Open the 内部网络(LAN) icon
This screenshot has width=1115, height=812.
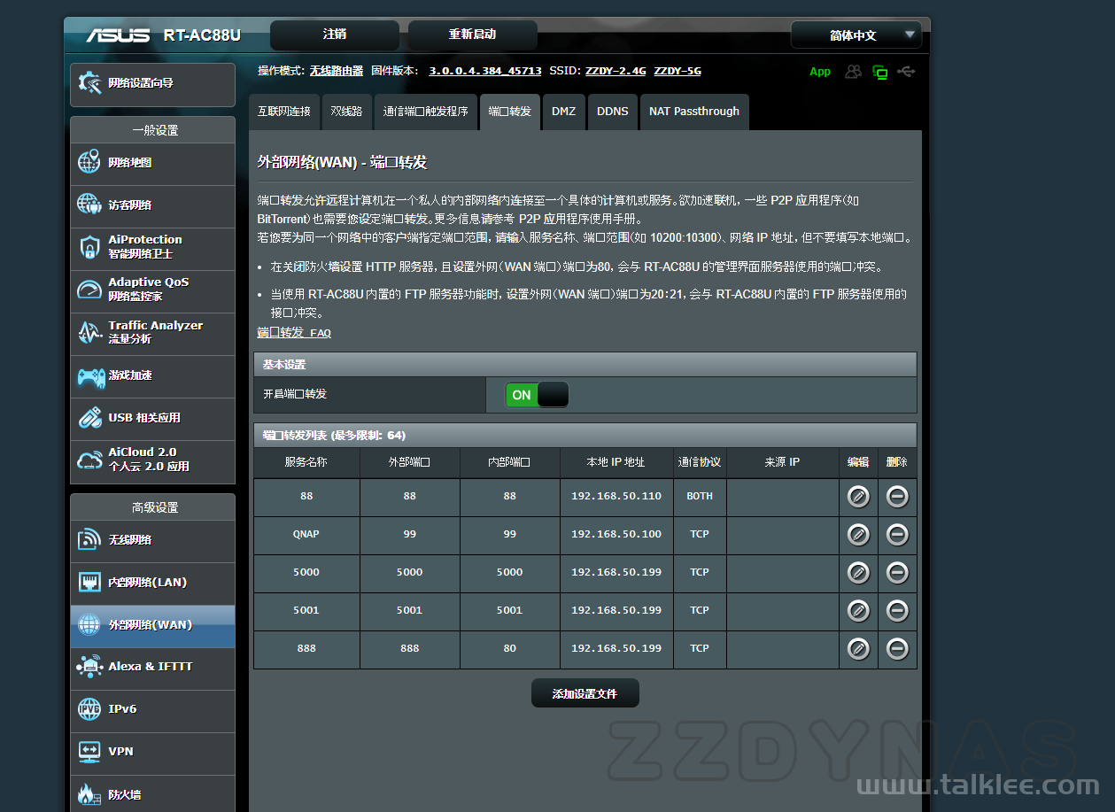(89, 583)
